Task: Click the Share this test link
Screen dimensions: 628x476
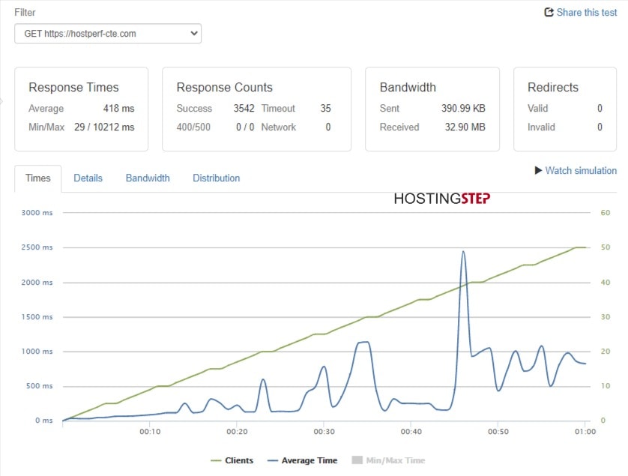Action: pos(586,13)
